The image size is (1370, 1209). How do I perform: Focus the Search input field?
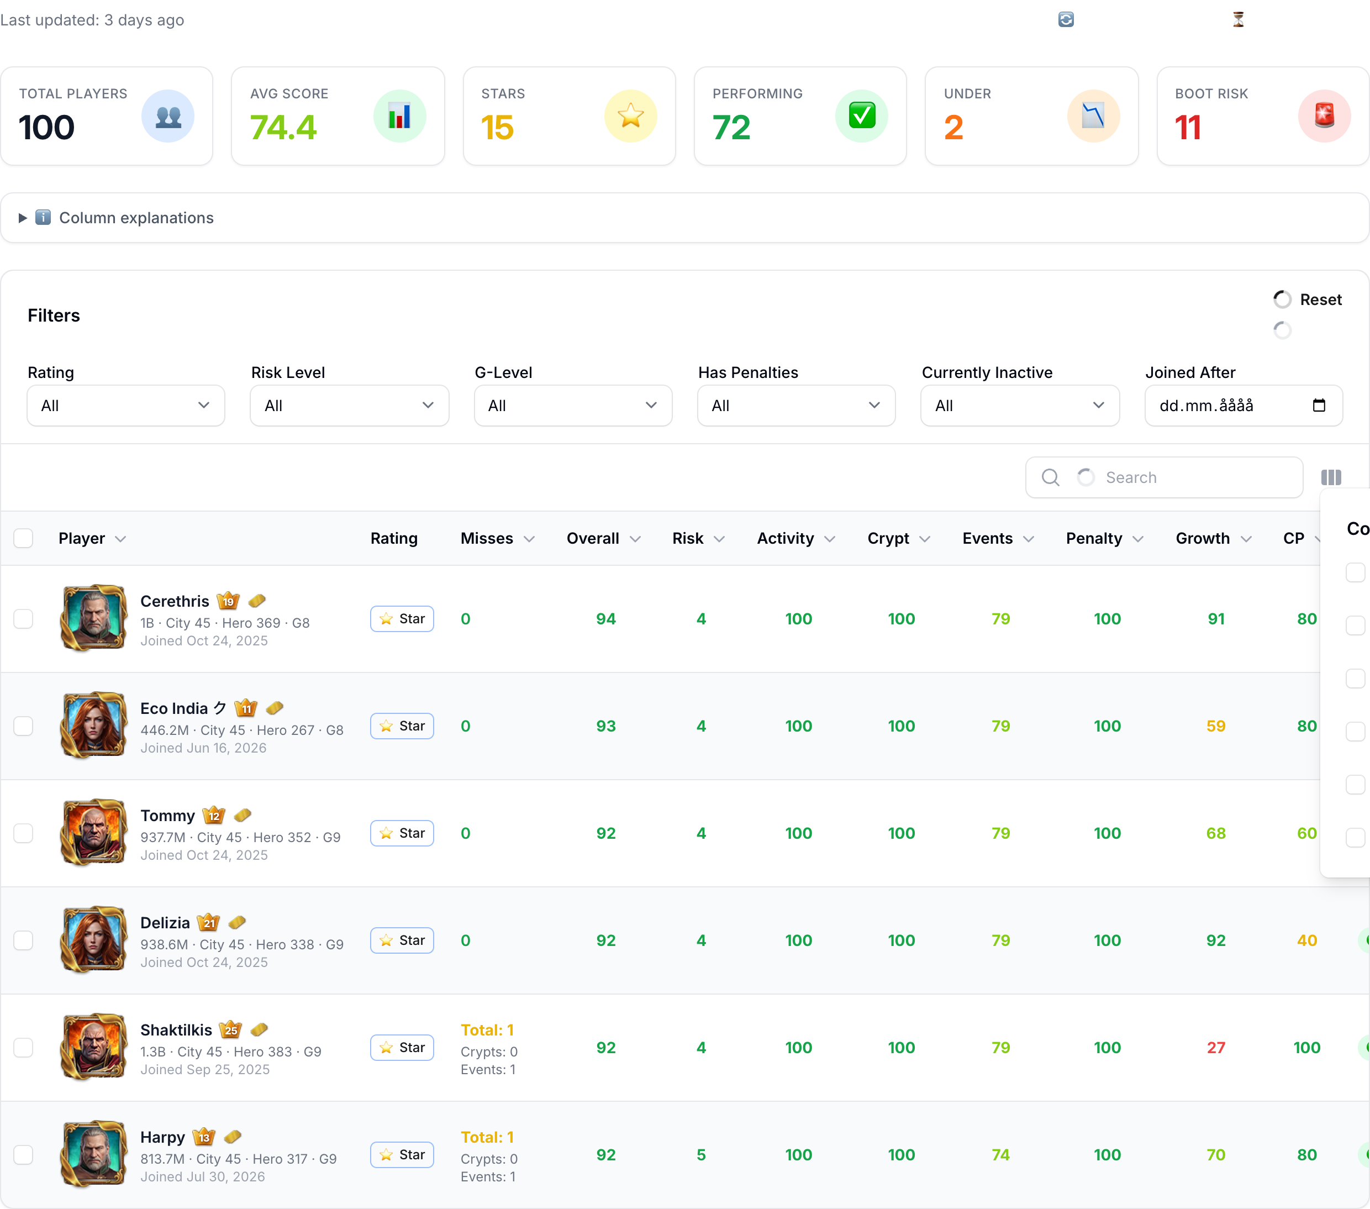1164,477
